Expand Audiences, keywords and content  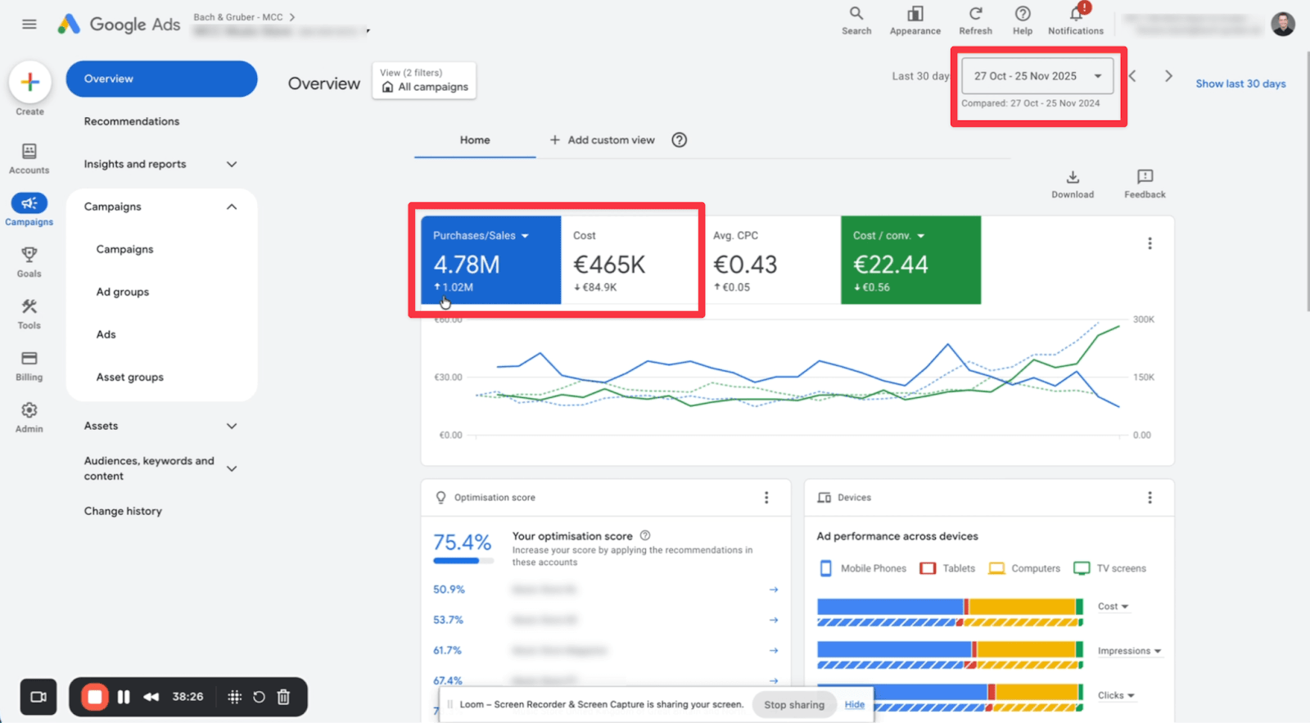coord(232,468)
